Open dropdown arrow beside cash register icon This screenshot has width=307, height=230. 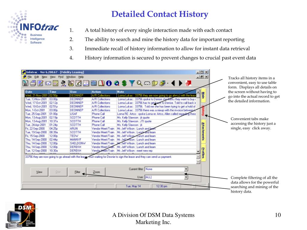(168, 84)
